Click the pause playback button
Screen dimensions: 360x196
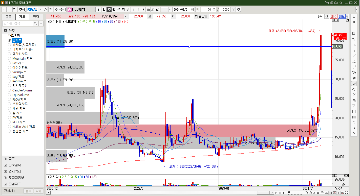280,193
